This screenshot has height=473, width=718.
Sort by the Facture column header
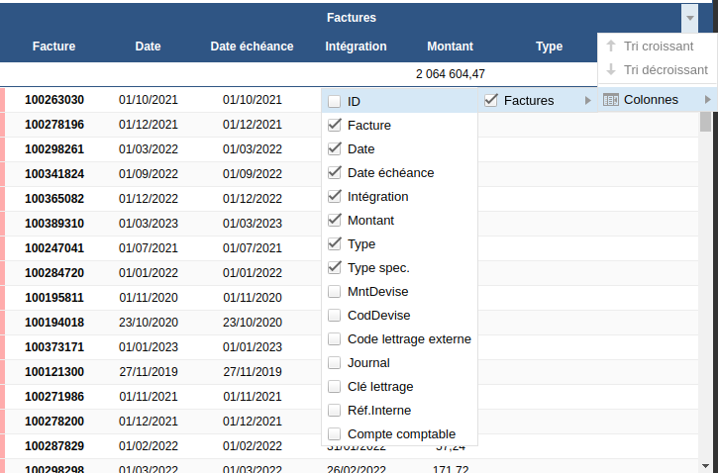pos(53,47)
